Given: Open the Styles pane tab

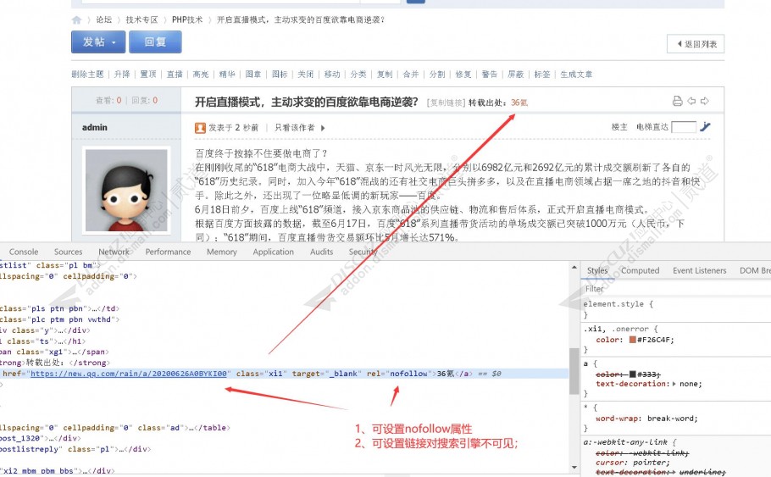Looking at the screenshot, I should pos(597,270).
